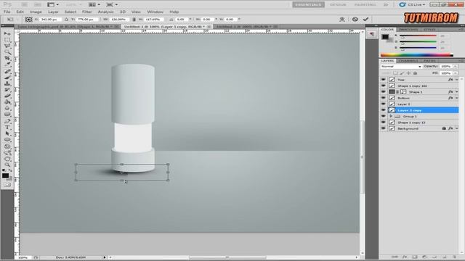Image resolution: width=465 pixels, height=261 pixels.
Task: Open the Fill slider arrow
Action: tap(456, 73)
